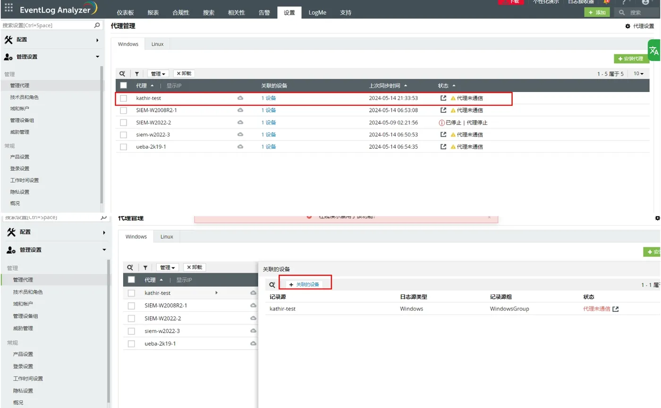Click the user-gear icon of 管理设置 in bottom screenshot

(x=11, y=250)
